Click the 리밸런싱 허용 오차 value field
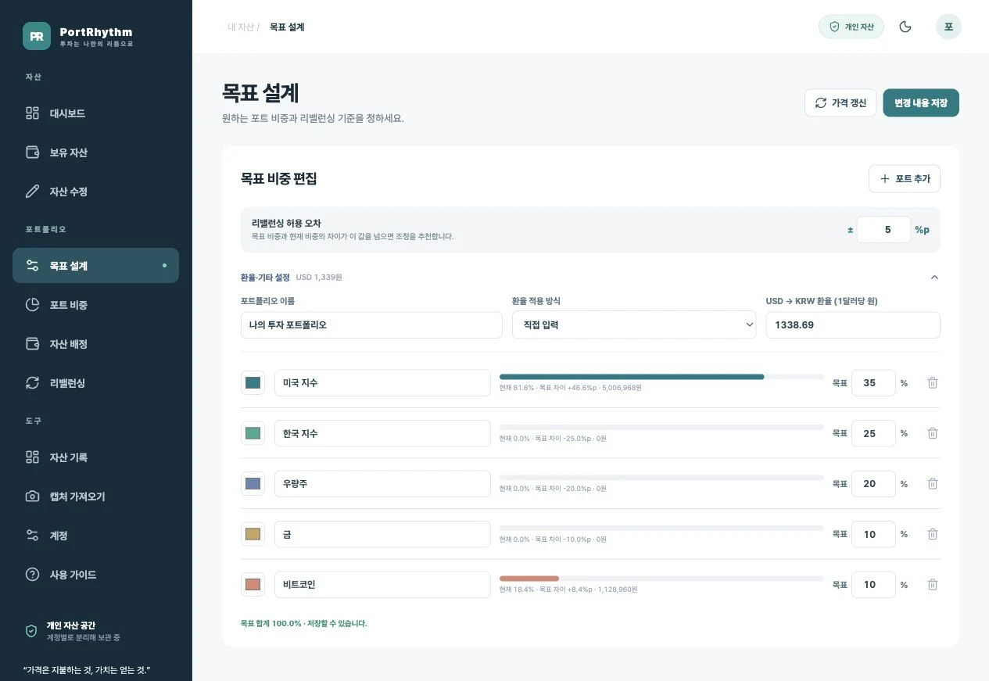989x681 pixels. 883,230
